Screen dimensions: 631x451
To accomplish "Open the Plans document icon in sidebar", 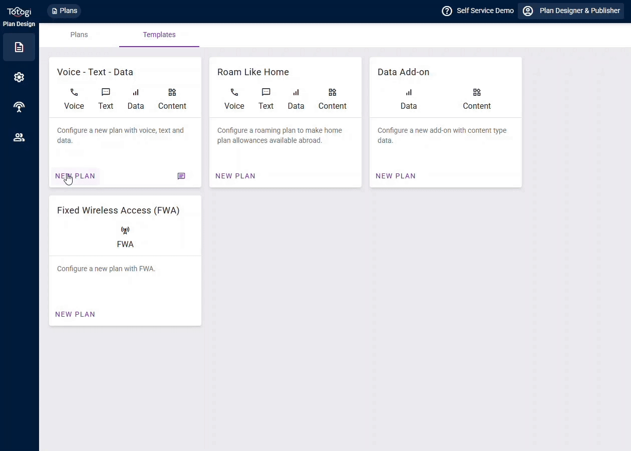I will click(x=19, y=47).
